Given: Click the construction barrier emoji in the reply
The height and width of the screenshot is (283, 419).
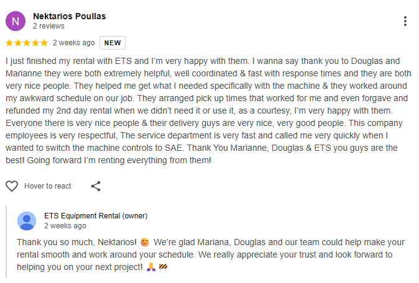Looking at the screenshot, I should (x=163, y=267).
